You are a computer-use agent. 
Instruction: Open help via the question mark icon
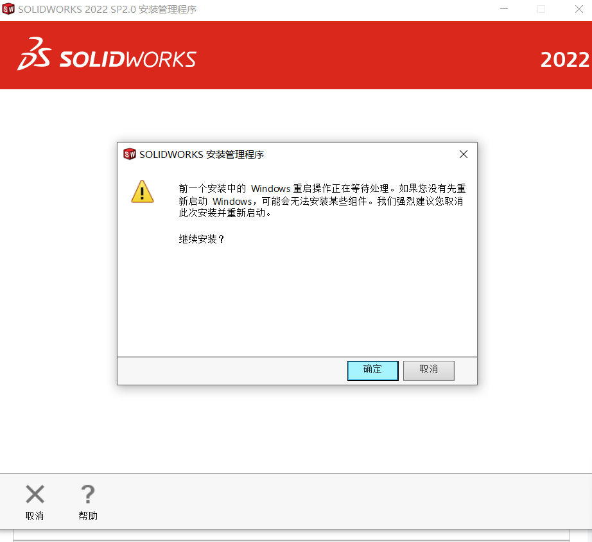coord(88,494)
